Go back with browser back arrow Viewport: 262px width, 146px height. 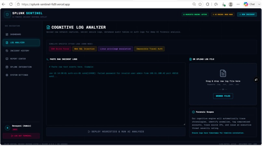point(4,4)
